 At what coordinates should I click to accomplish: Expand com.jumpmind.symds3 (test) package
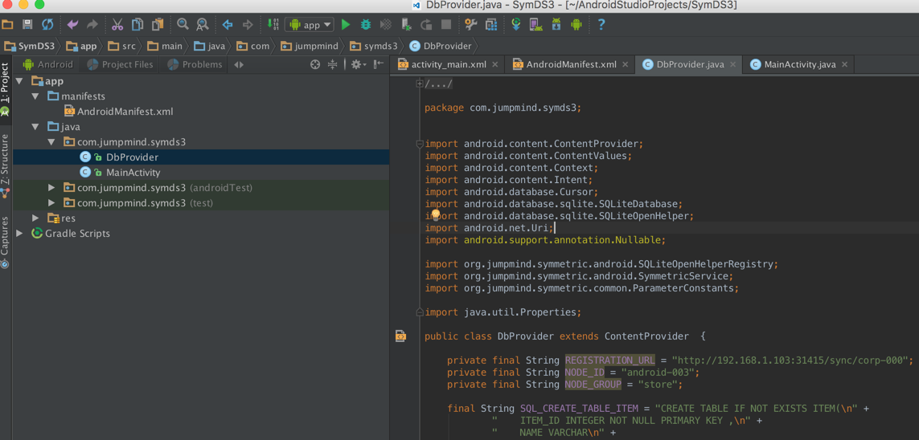(51, 203)
